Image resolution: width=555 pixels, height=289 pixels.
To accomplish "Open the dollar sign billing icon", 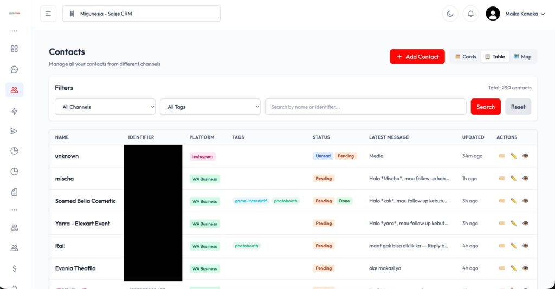I will point(14,268).
